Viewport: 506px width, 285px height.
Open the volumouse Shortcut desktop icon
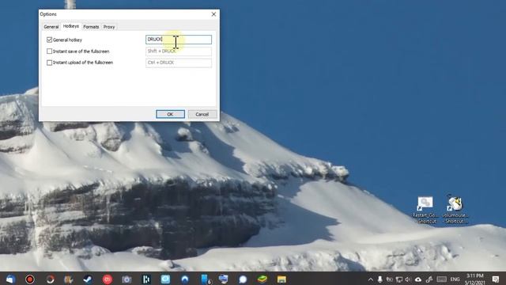(x=455, y=210)
